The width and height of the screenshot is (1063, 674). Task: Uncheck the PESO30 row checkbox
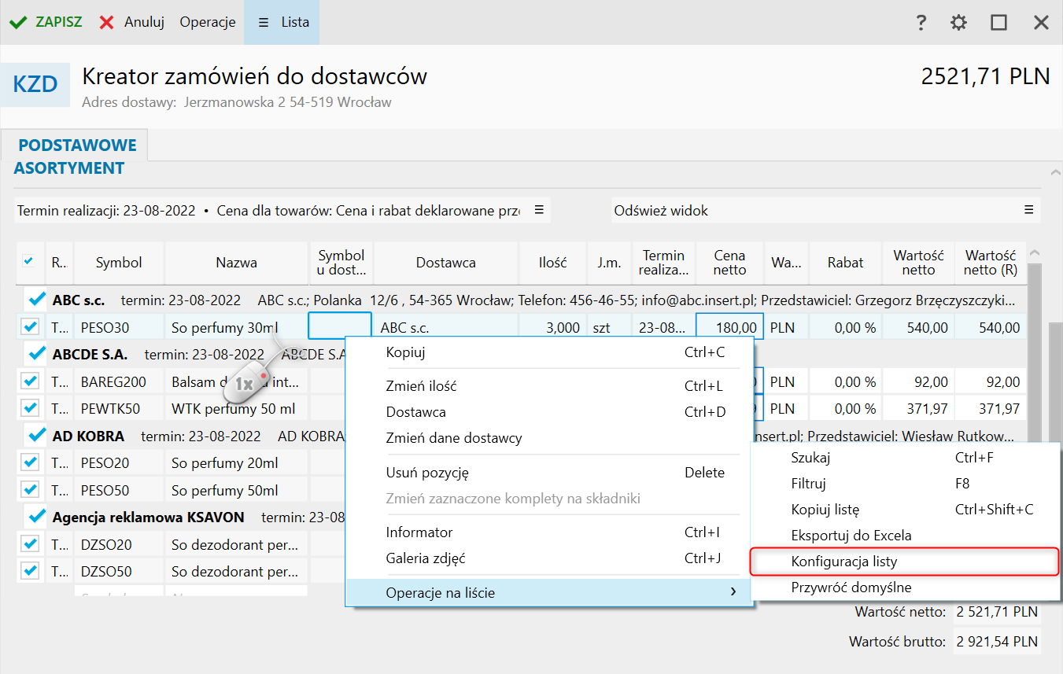[x=30, y=326]
